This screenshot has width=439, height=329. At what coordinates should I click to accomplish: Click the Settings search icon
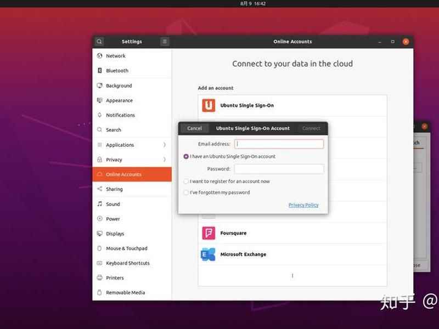click(x=99, y=42)
